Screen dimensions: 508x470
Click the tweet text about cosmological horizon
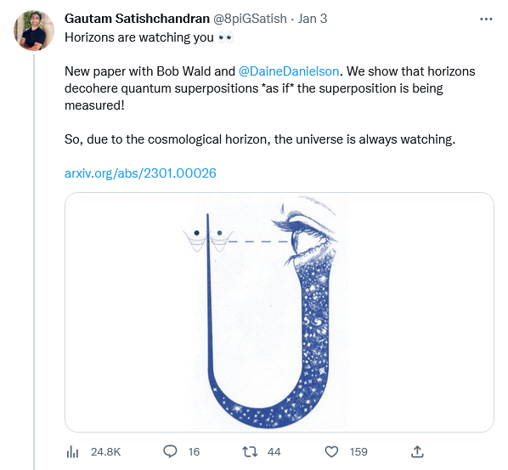(260, 139)
